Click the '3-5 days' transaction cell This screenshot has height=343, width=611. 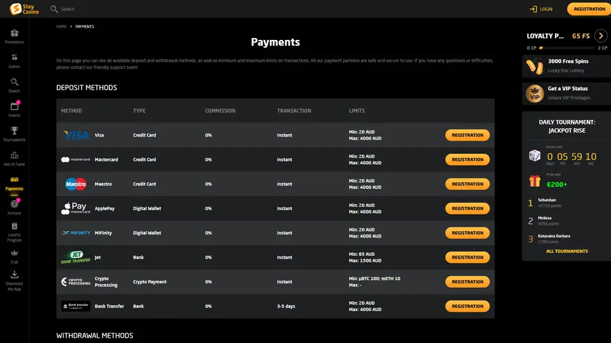click(286, 306)
